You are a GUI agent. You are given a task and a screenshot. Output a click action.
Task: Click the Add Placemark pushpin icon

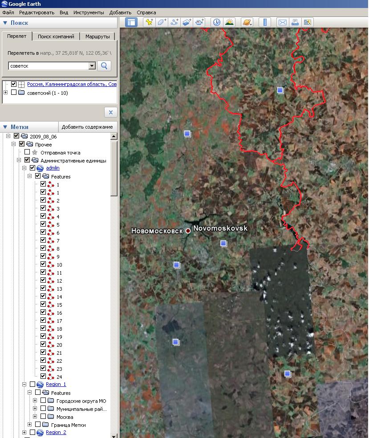(x=149, y=22)
